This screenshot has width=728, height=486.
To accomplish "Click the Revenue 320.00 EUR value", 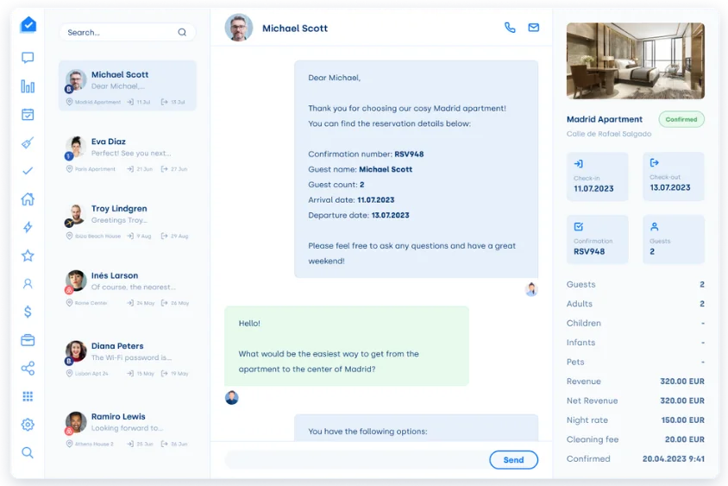I will 682,381.
